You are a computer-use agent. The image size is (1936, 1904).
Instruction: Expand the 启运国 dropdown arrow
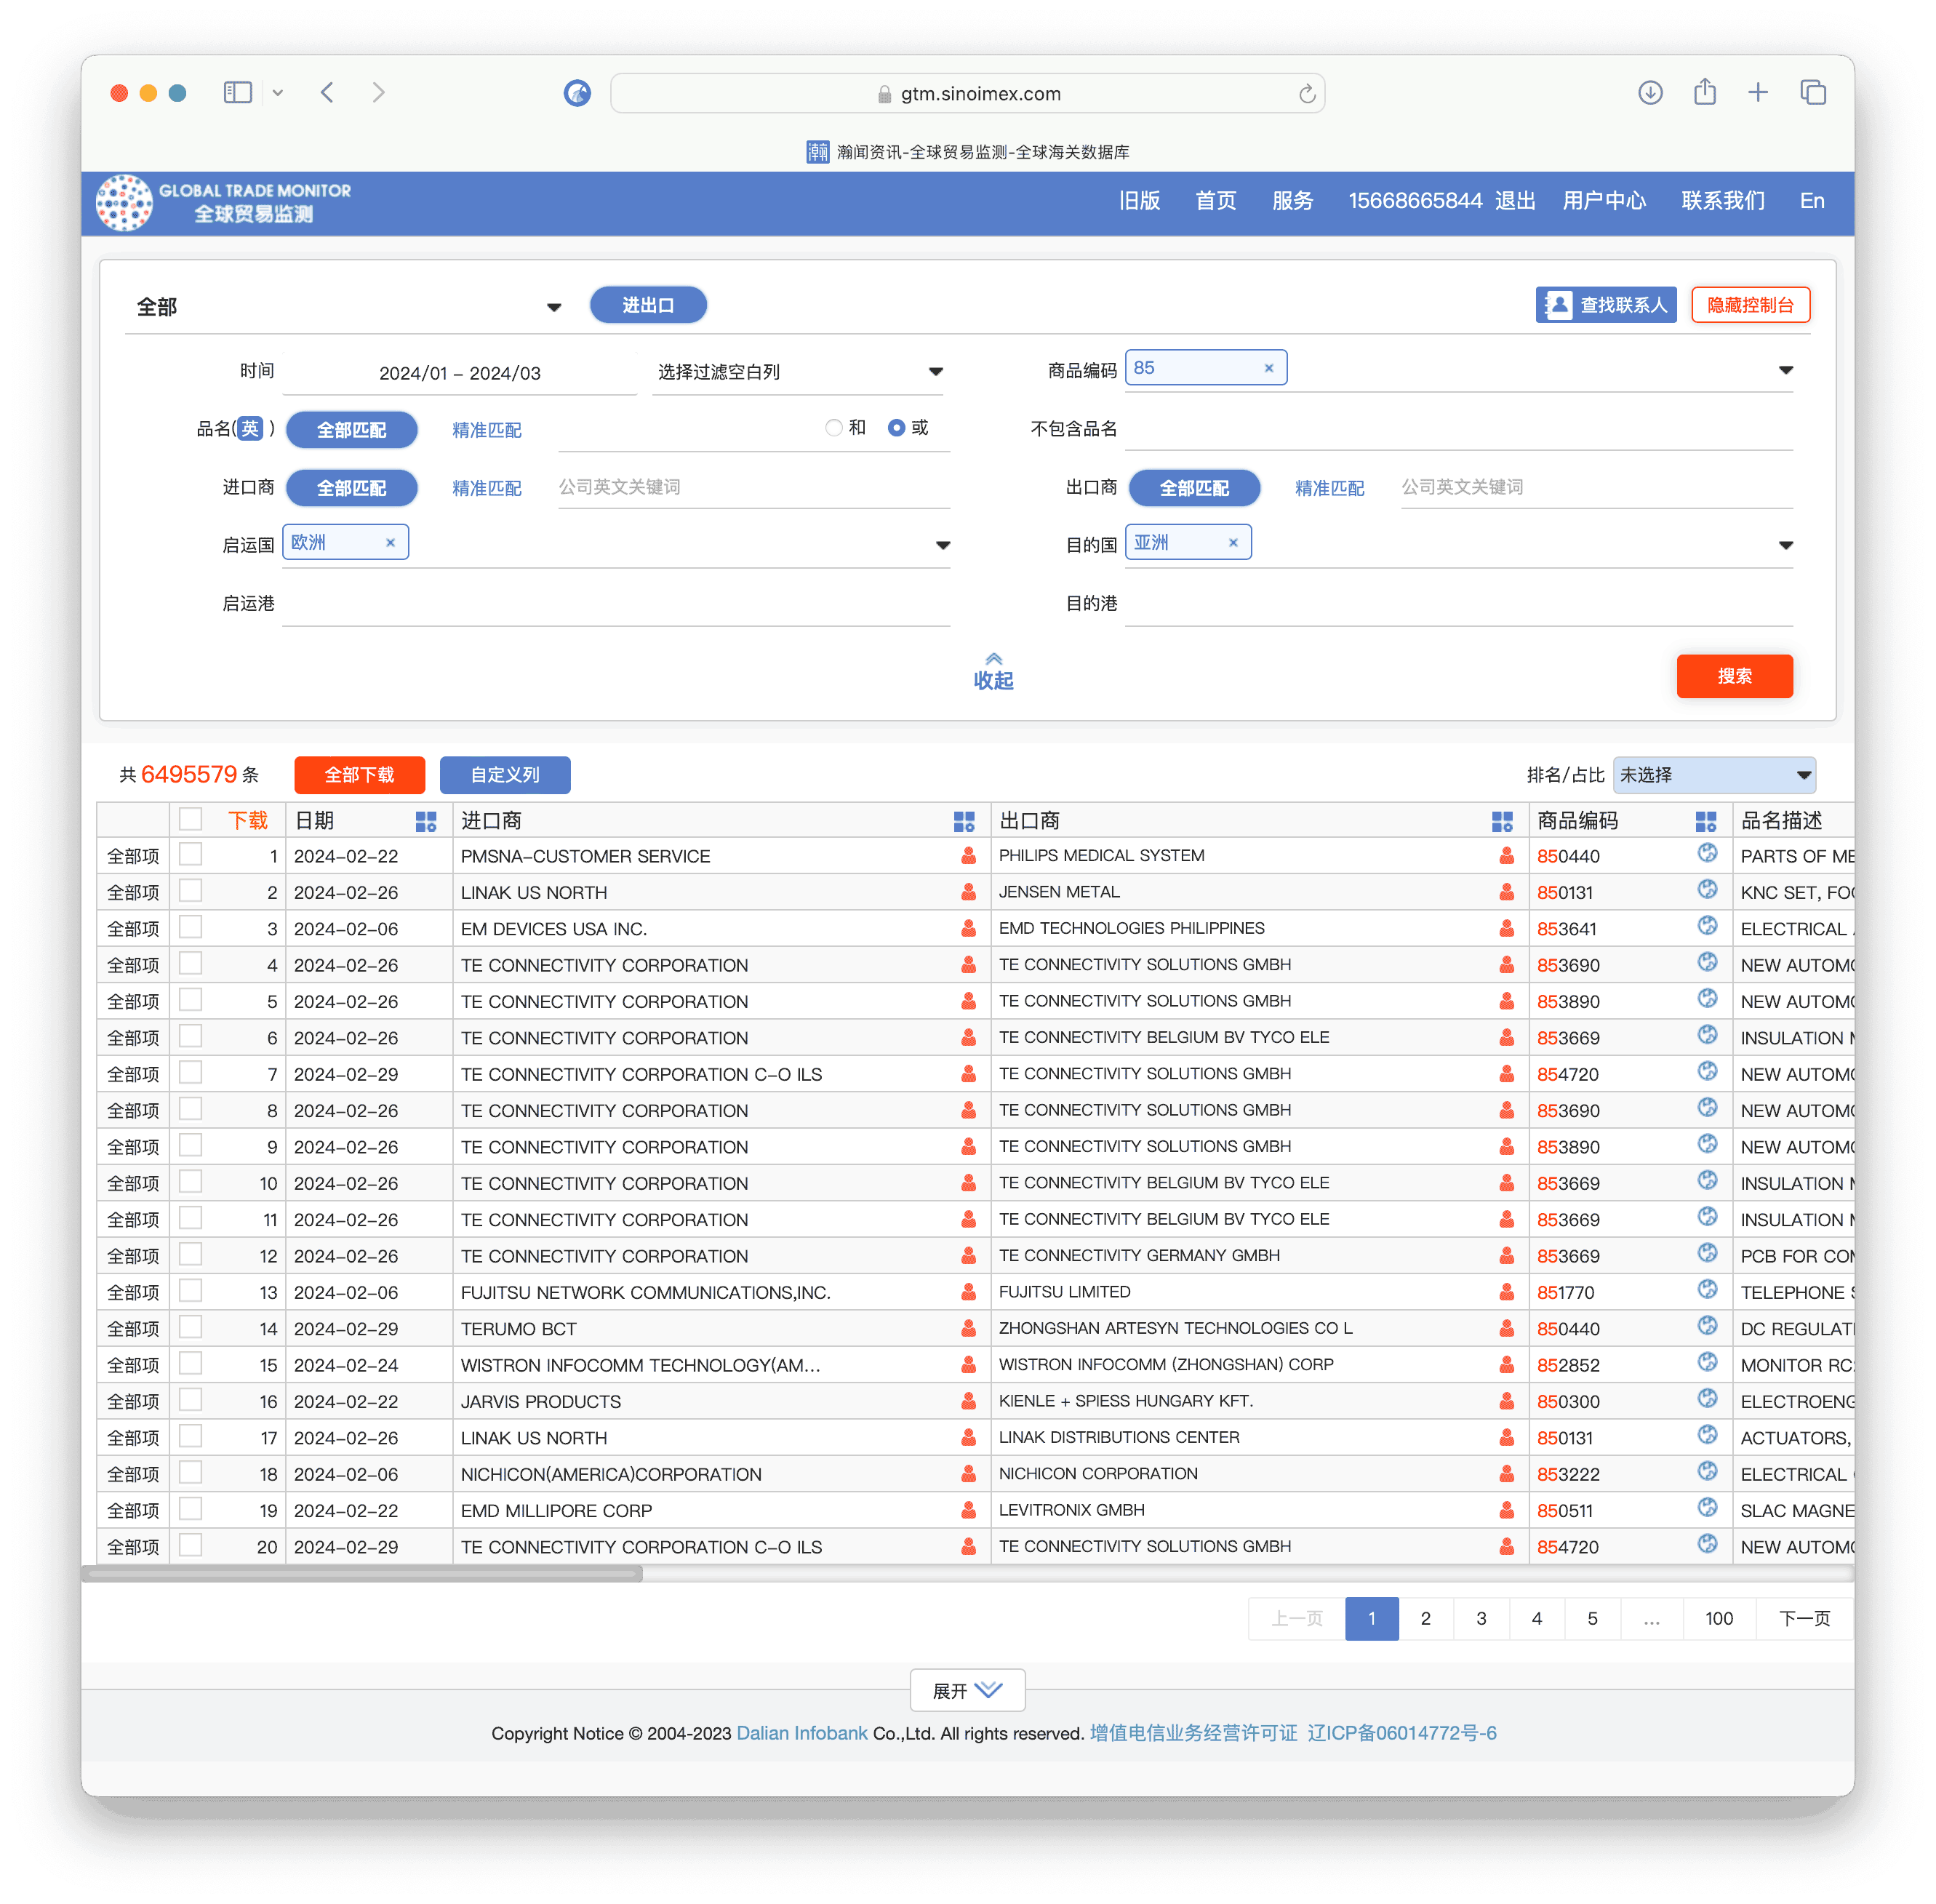point(942,546)
